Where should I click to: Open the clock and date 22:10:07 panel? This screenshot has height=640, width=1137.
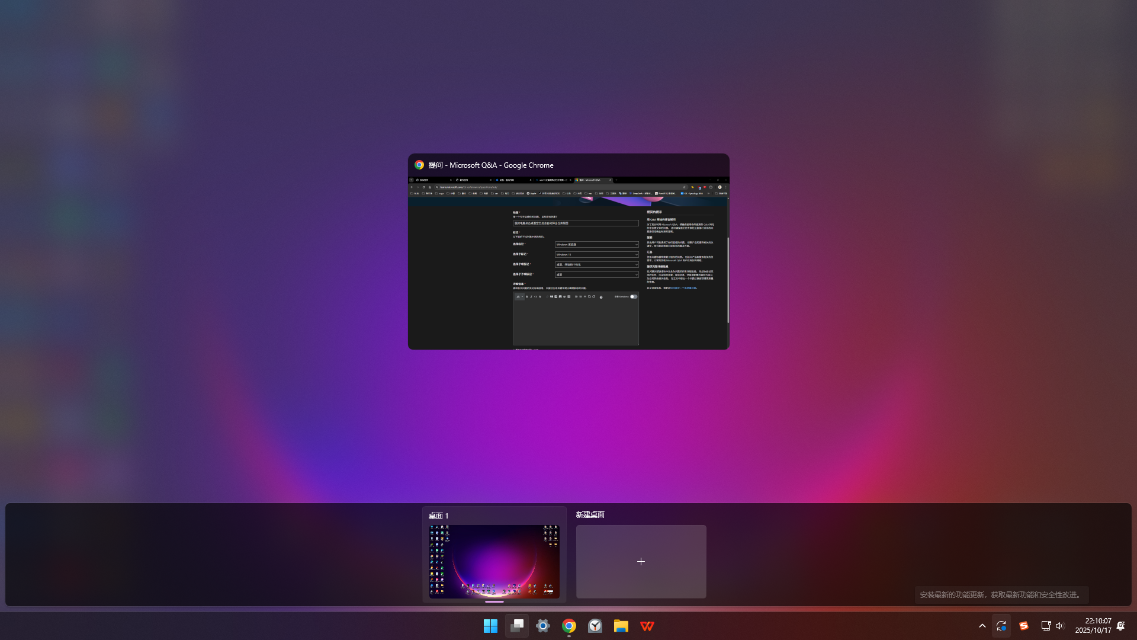click(x=1093, y=626)
